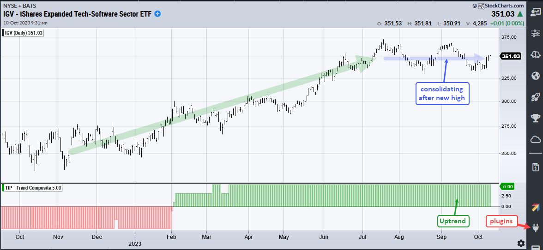Select the TIP - Trend Composite legend

32,188
